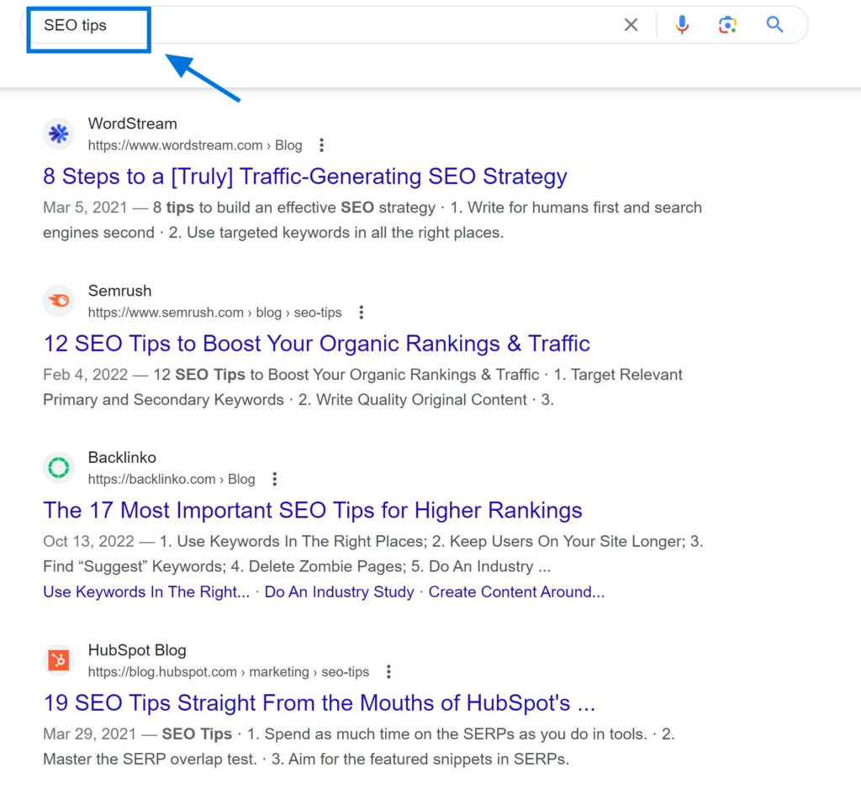Open the three-dot menu for the HubSpot result

click(x=388, y=671)
